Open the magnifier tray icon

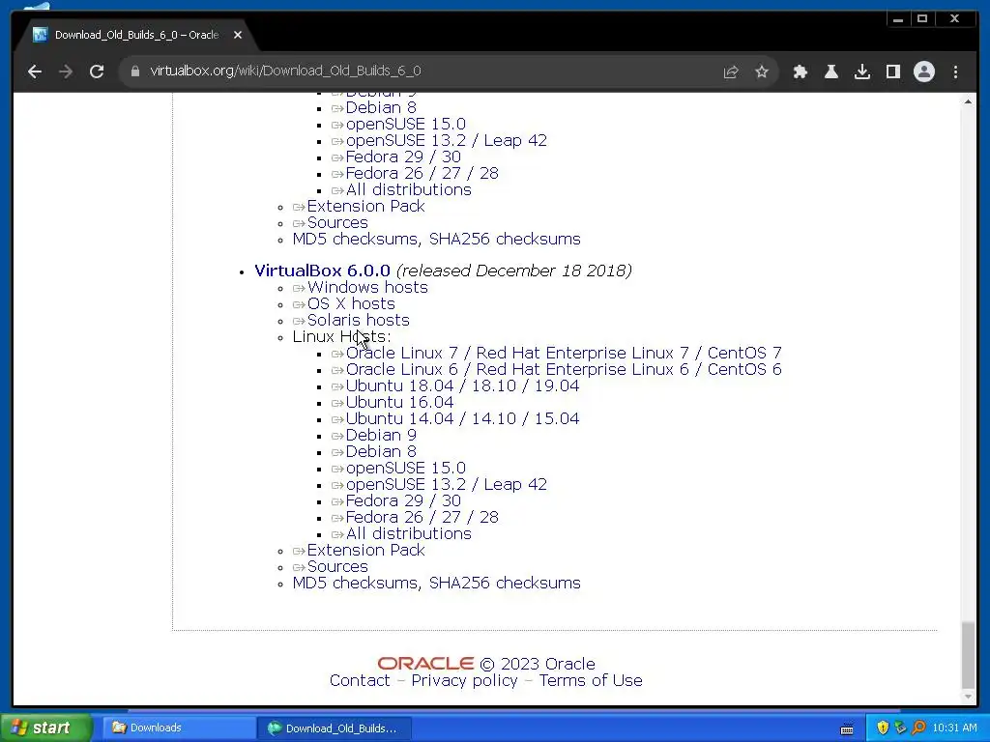coord(918,728)
